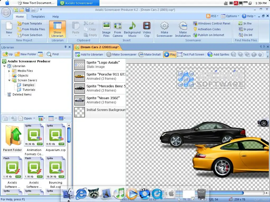This screenshot has height=202, width=270.
Task: Click Add Sprites
Action: (218, 55)
